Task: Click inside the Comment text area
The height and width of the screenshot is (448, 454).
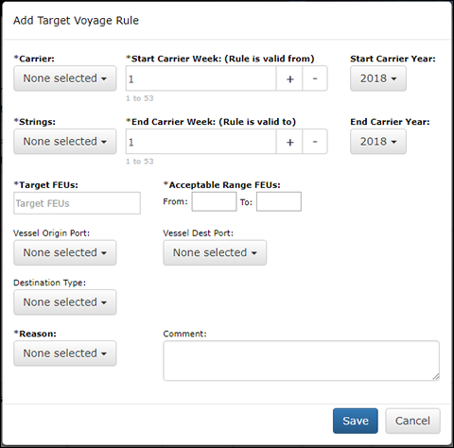Action: click(x=301, y=361)
